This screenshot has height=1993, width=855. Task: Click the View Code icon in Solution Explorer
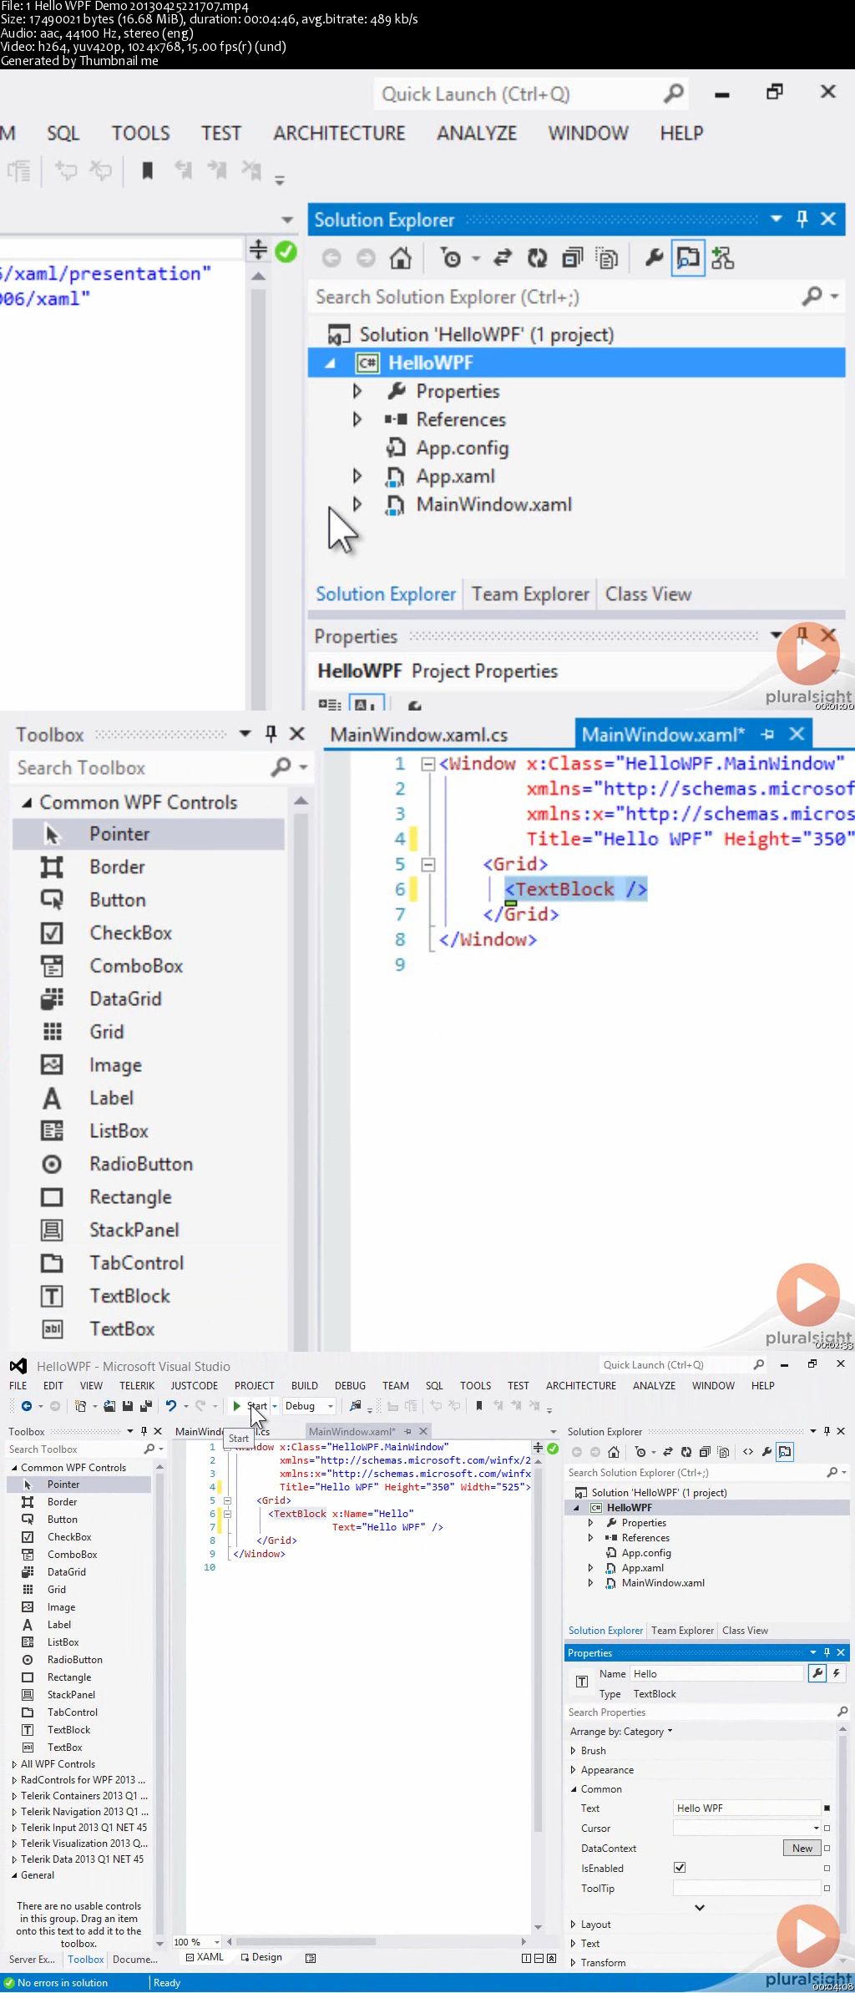tap(748, 1452)
